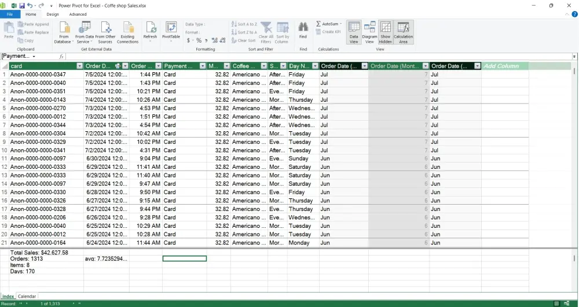This screenshot has width=579, height=307.
Task: Open the Sort by Column tool
Action: pyautogui.click(x=283, y=32)
